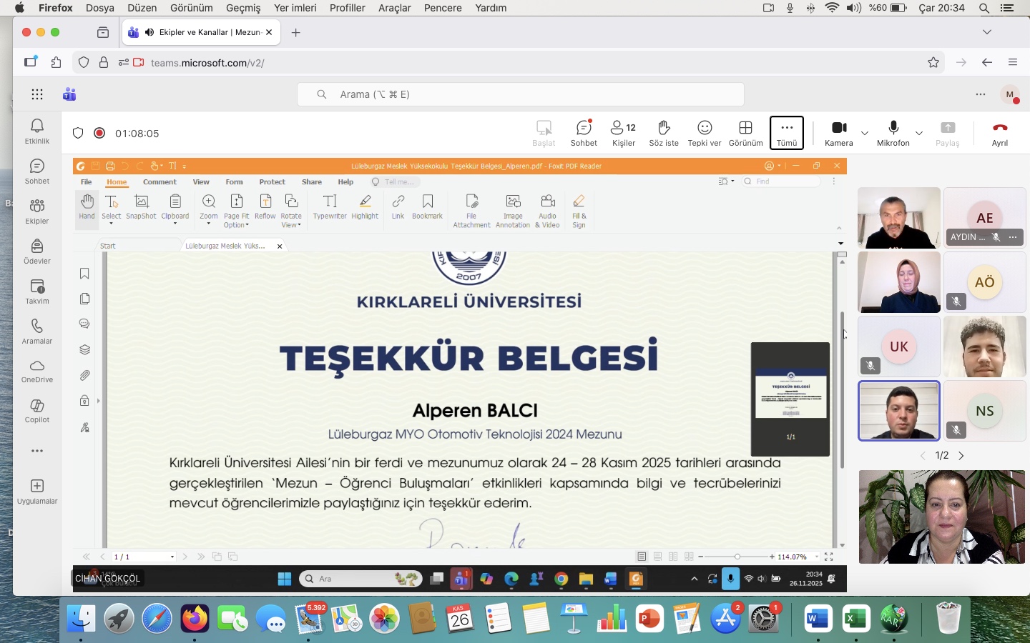Open the Geçmiş menu in menu bar
The width and height of the screenshot is (1030, 643).
click(243, 8)
